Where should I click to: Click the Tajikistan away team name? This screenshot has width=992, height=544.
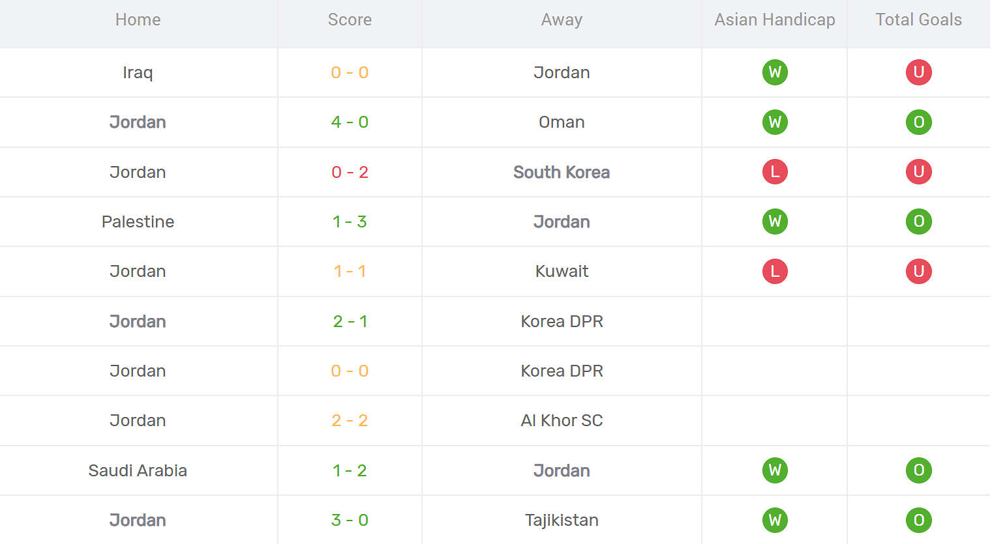point(562,520)
